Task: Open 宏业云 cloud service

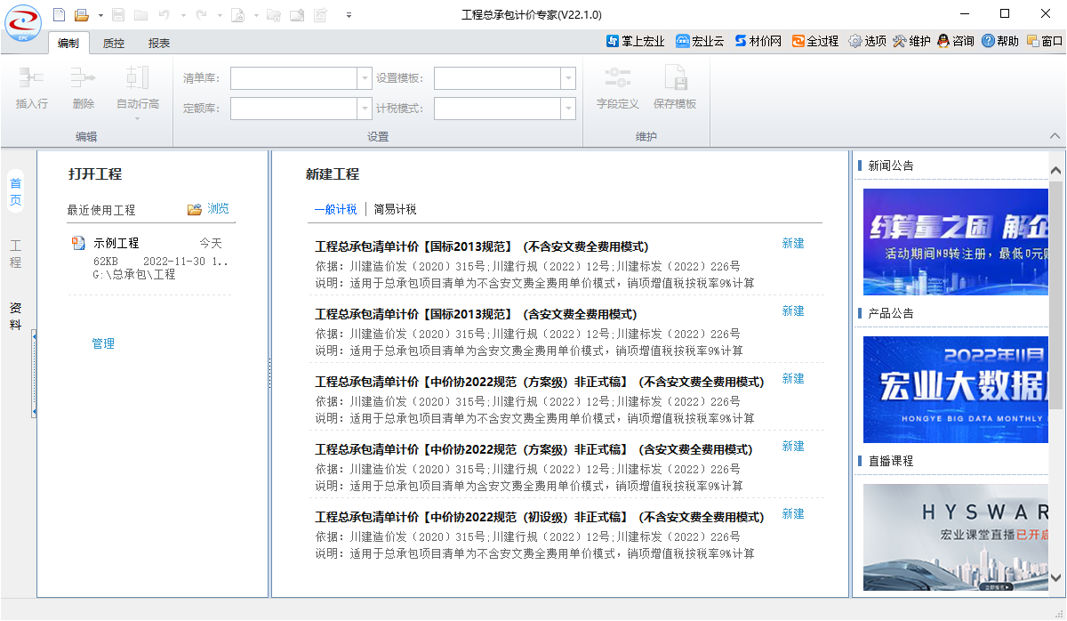Action: tap(700, 41)
